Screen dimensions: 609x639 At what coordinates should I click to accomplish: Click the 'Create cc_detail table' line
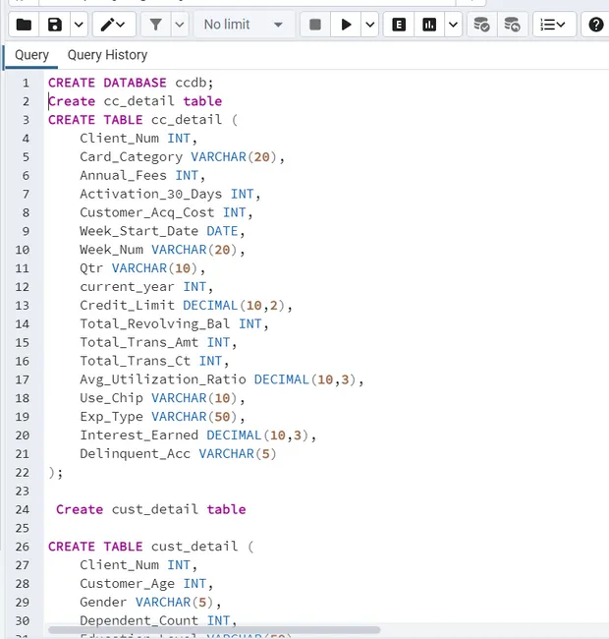(x=136, y=101)
